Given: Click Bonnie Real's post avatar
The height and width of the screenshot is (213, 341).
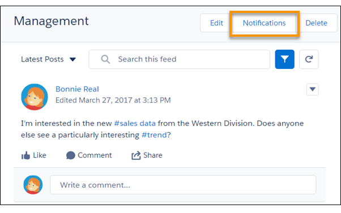Looking at the screenshot, I should pos(35,97).
